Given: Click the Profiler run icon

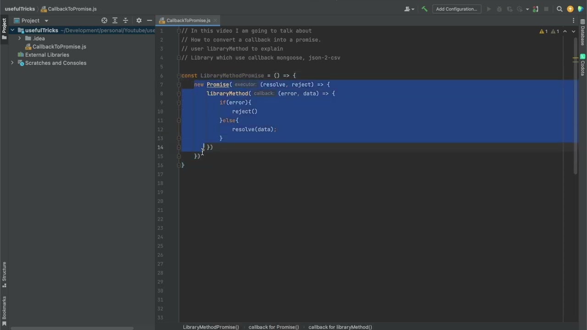Looking at the screenshot, I should click(x=520, y=9).
